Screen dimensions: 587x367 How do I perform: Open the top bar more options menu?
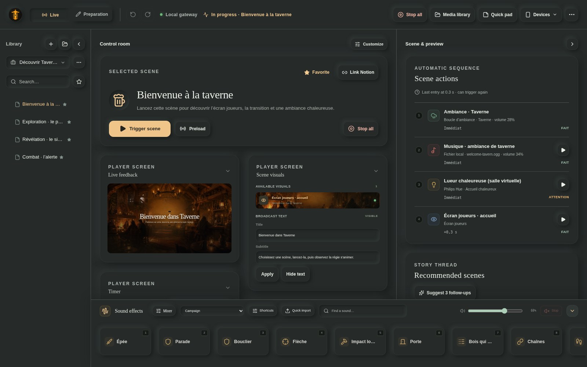click(x=572, y=15)
